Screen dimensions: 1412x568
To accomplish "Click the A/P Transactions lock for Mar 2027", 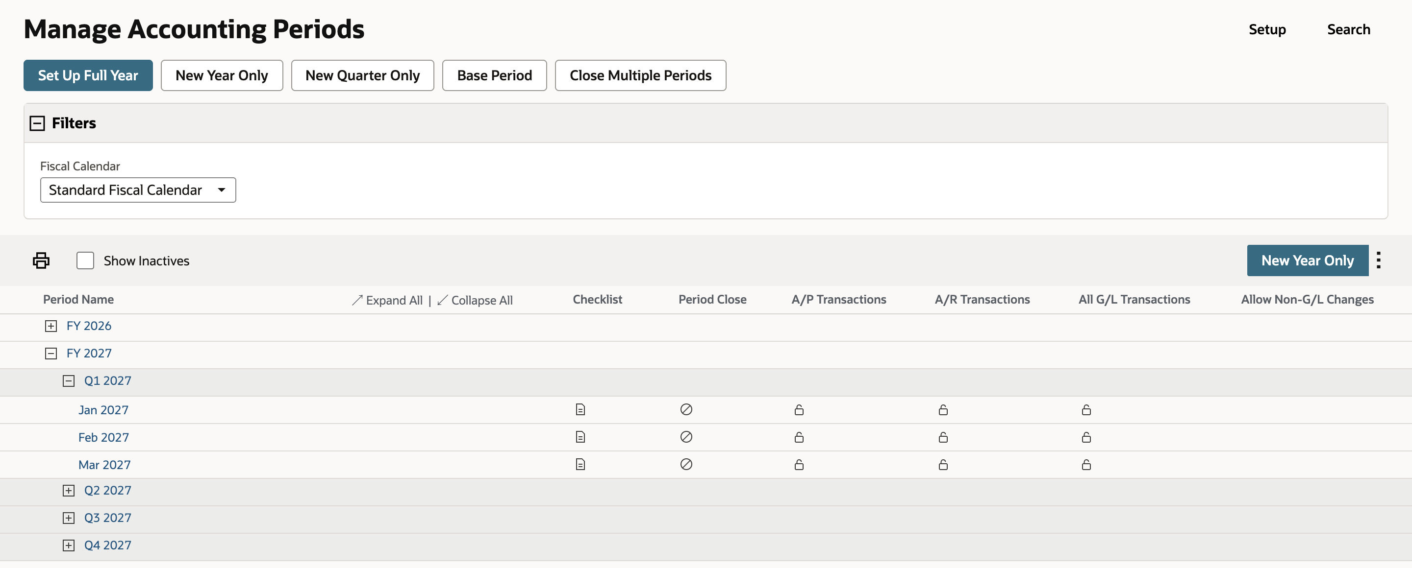I will [x=799, y=464].
